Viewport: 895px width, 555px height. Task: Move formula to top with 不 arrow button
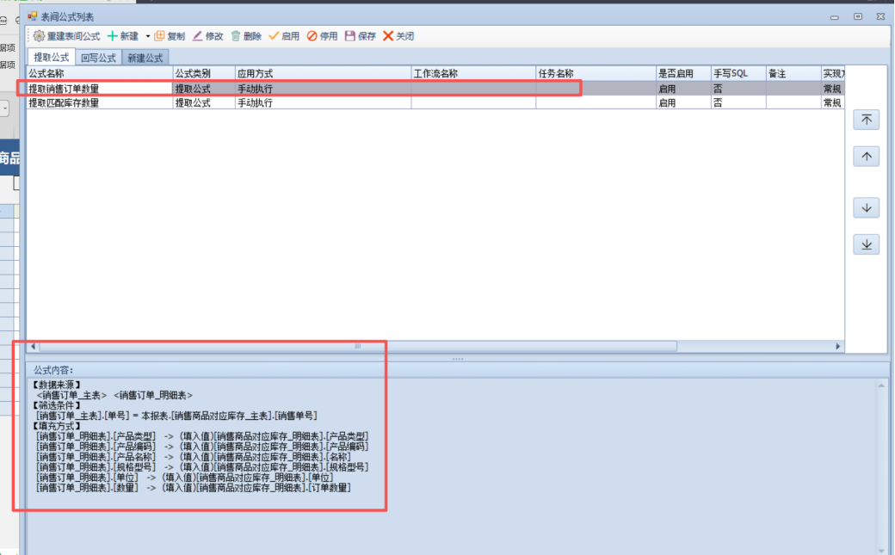[866, 120]
